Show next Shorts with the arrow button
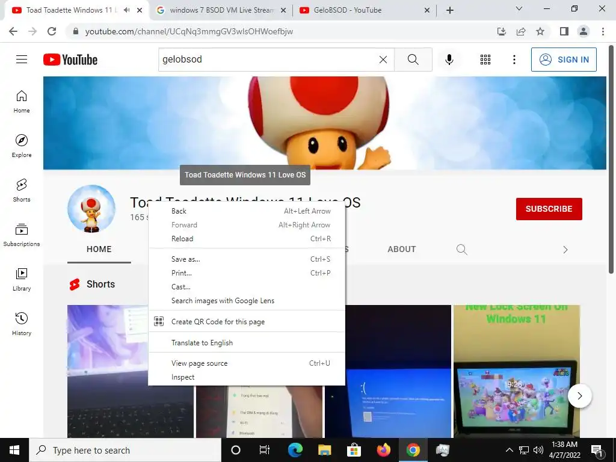This screenshot has width=616, height=462. click(x=579, y=396)
